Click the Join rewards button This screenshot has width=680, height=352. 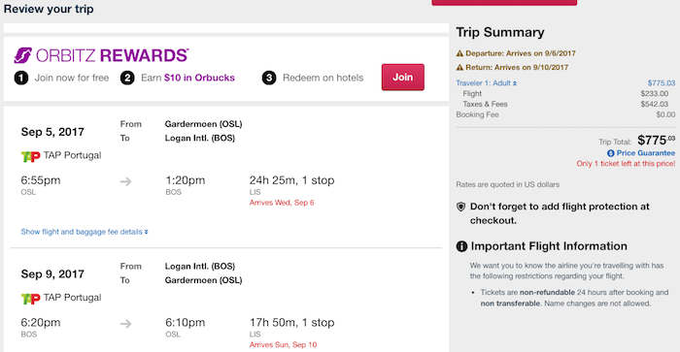pyautogui.click(x=403, y=77)
